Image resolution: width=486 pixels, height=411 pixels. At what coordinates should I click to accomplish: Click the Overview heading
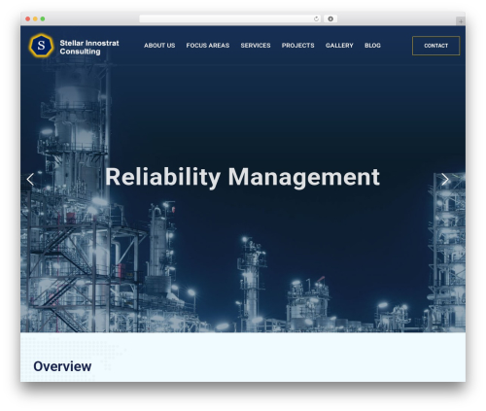tap(62, 366)
